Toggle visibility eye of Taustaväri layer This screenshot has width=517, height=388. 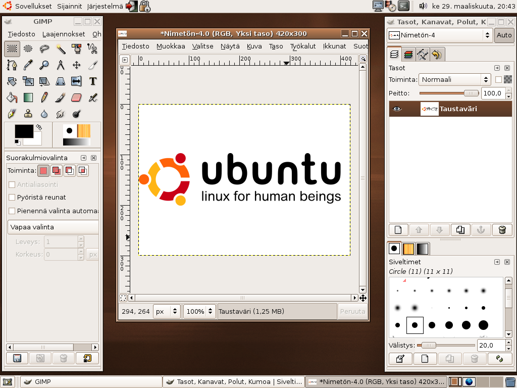pos(397,109)
